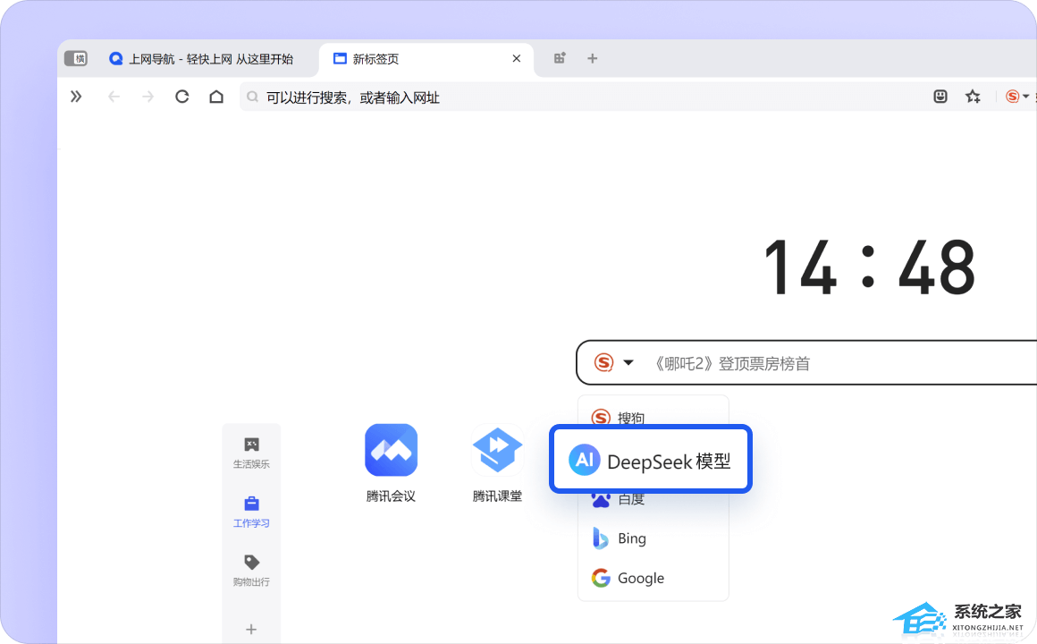This screenshot has height=644, width=1037.
Task: Add a new tab with plus button
Action: [593, 58]
